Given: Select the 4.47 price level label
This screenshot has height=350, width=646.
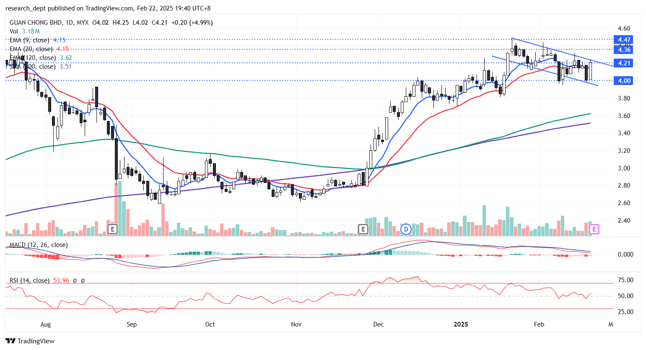Looking at the screenshot, I should pos(624,40).
